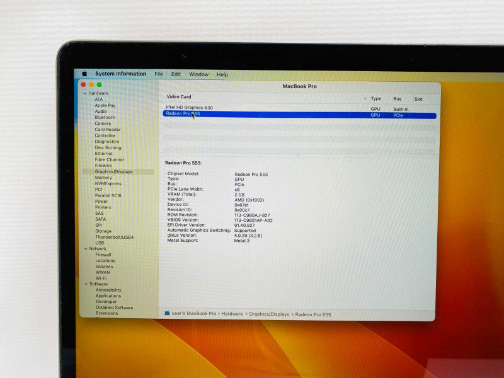The height and width of the screenshot is (378, 504).
Task: Select Parallel SCSI in the sidebar
Action: (108, 195)
